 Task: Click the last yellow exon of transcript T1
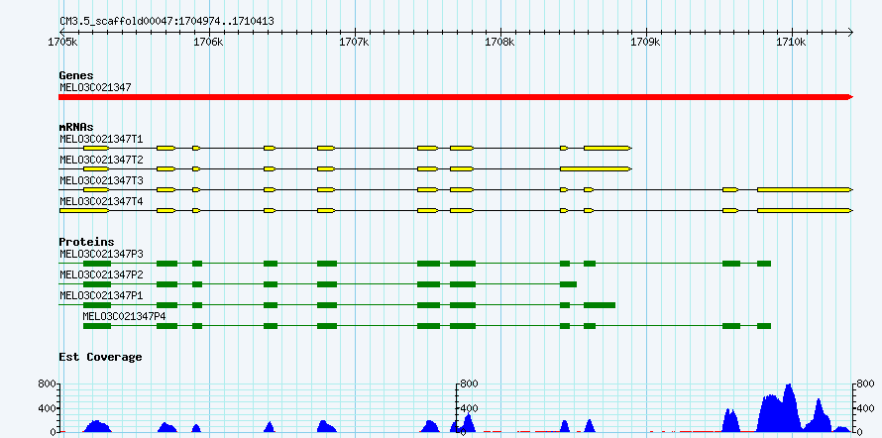point(607,148)
